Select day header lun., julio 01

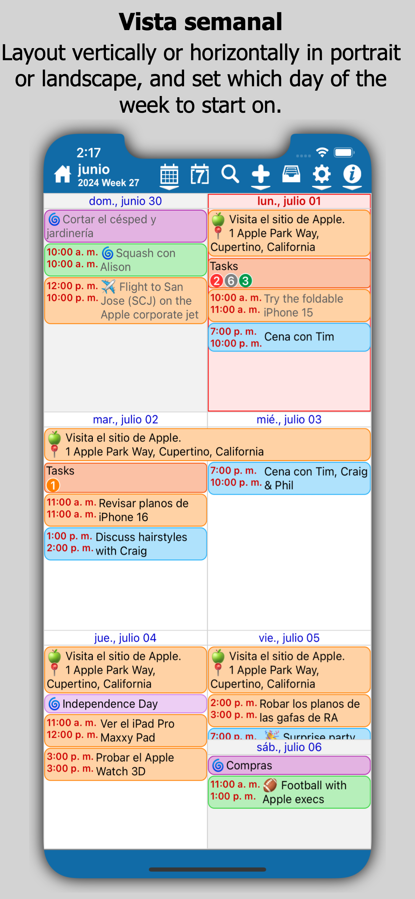[x=289, y=201]
